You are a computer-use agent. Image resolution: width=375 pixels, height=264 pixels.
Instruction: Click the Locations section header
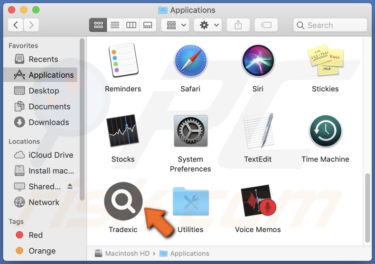tap(24, 141)
